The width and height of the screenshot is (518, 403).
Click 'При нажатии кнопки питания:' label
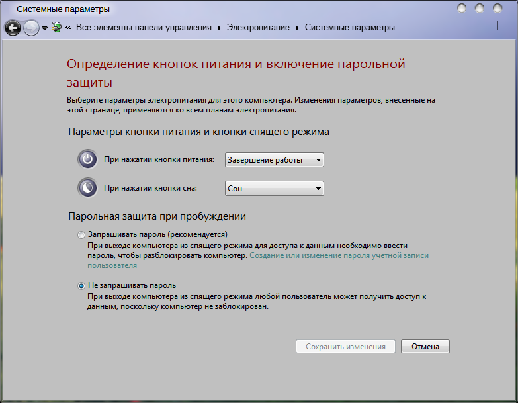click(x=159, y=159)
